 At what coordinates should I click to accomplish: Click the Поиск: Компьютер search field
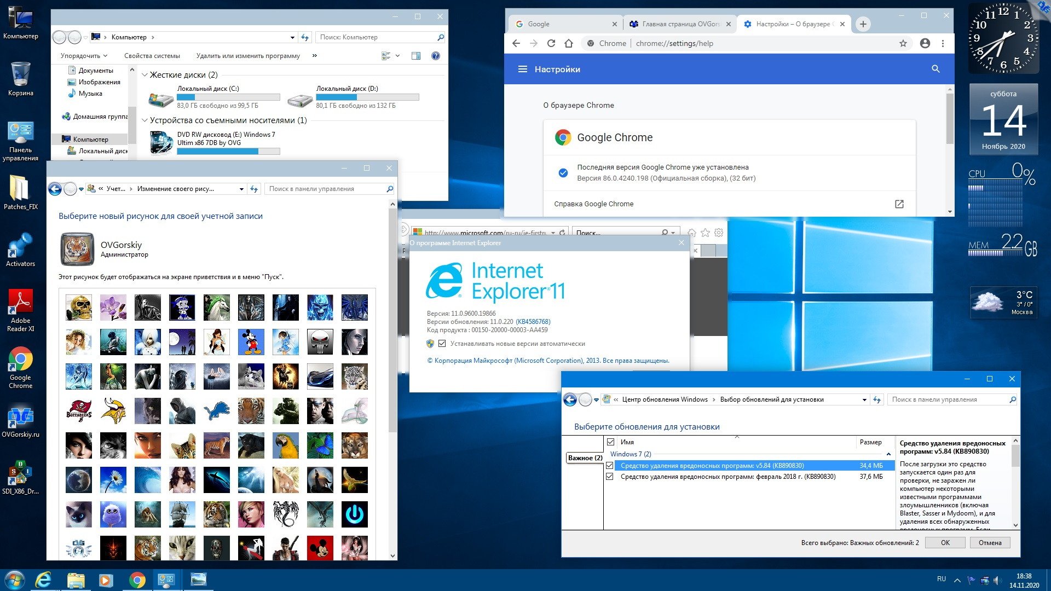click(x=380, y=37)
